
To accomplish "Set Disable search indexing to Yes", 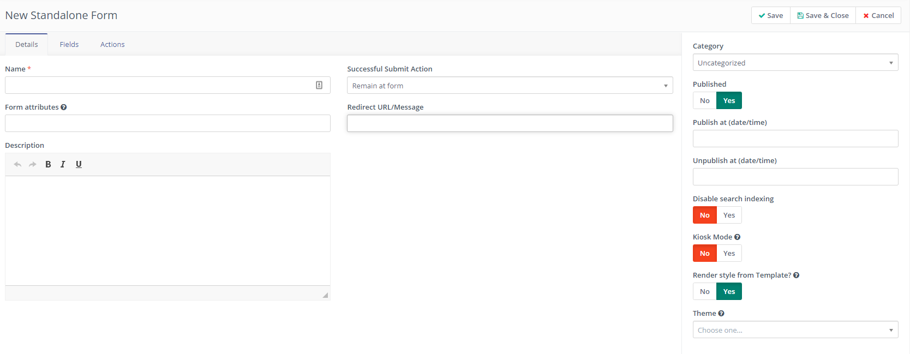I will [729, 215].
